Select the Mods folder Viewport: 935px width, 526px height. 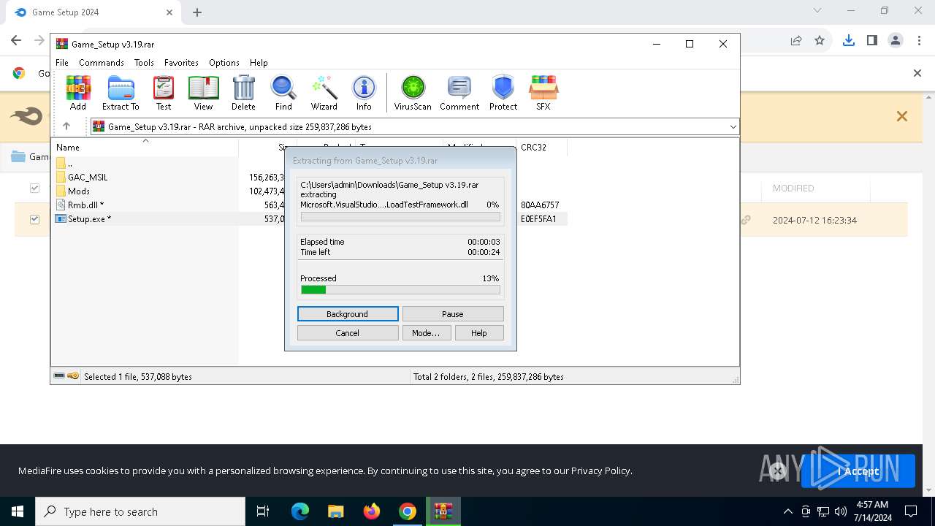79,191
